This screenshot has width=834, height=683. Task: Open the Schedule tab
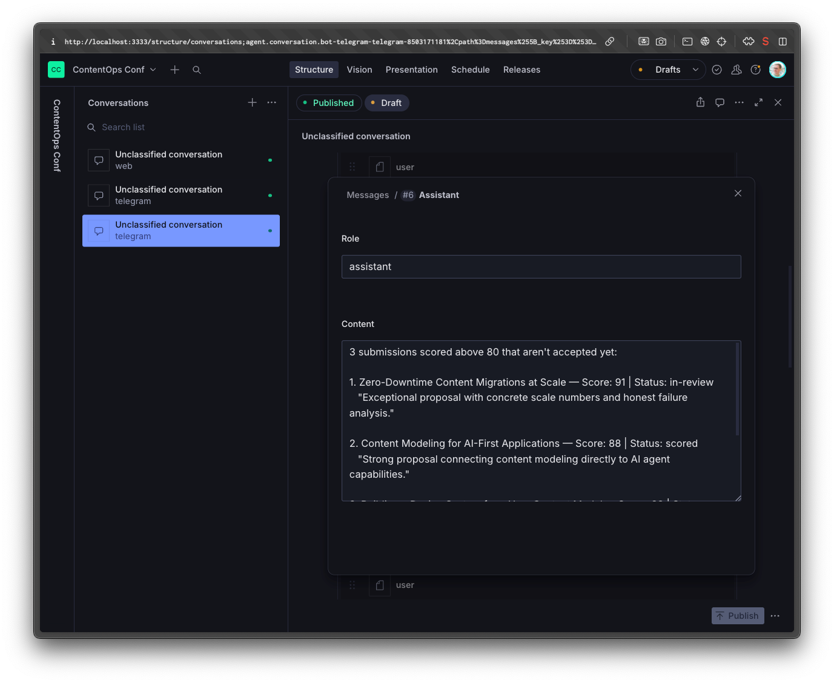click(470, 70)
